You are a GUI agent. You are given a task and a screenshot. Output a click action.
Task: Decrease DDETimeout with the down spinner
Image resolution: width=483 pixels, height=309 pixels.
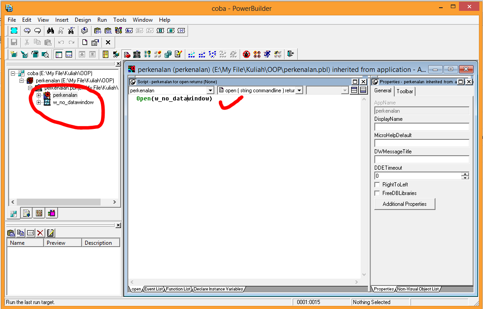coord(465,178)
